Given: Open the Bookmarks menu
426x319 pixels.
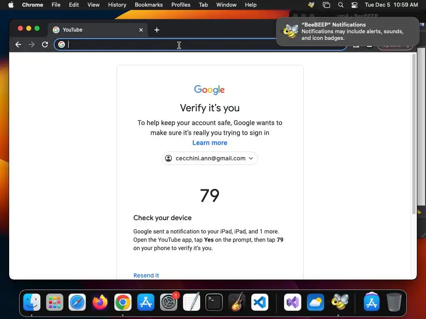Looking at the screenshot, I should [x=149, y=5].
